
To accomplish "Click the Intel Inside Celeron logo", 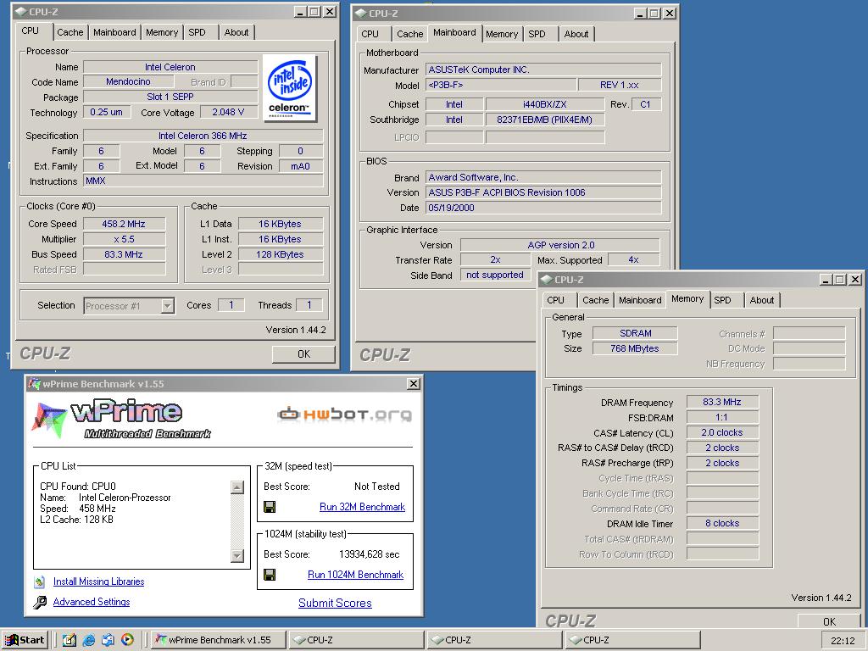I will (290, 88).
